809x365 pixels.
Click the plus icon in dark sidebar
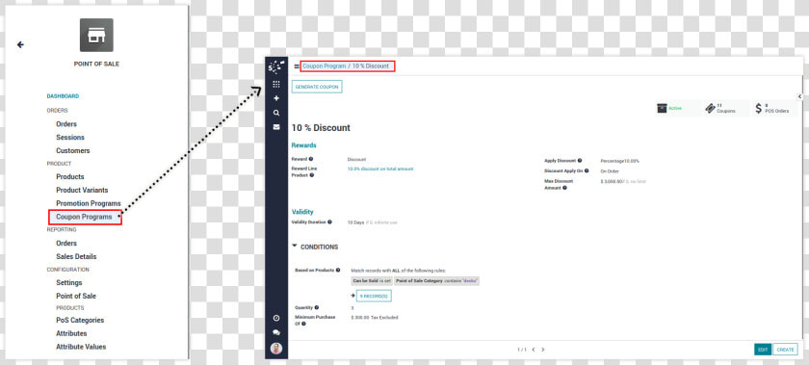[276, 98]
